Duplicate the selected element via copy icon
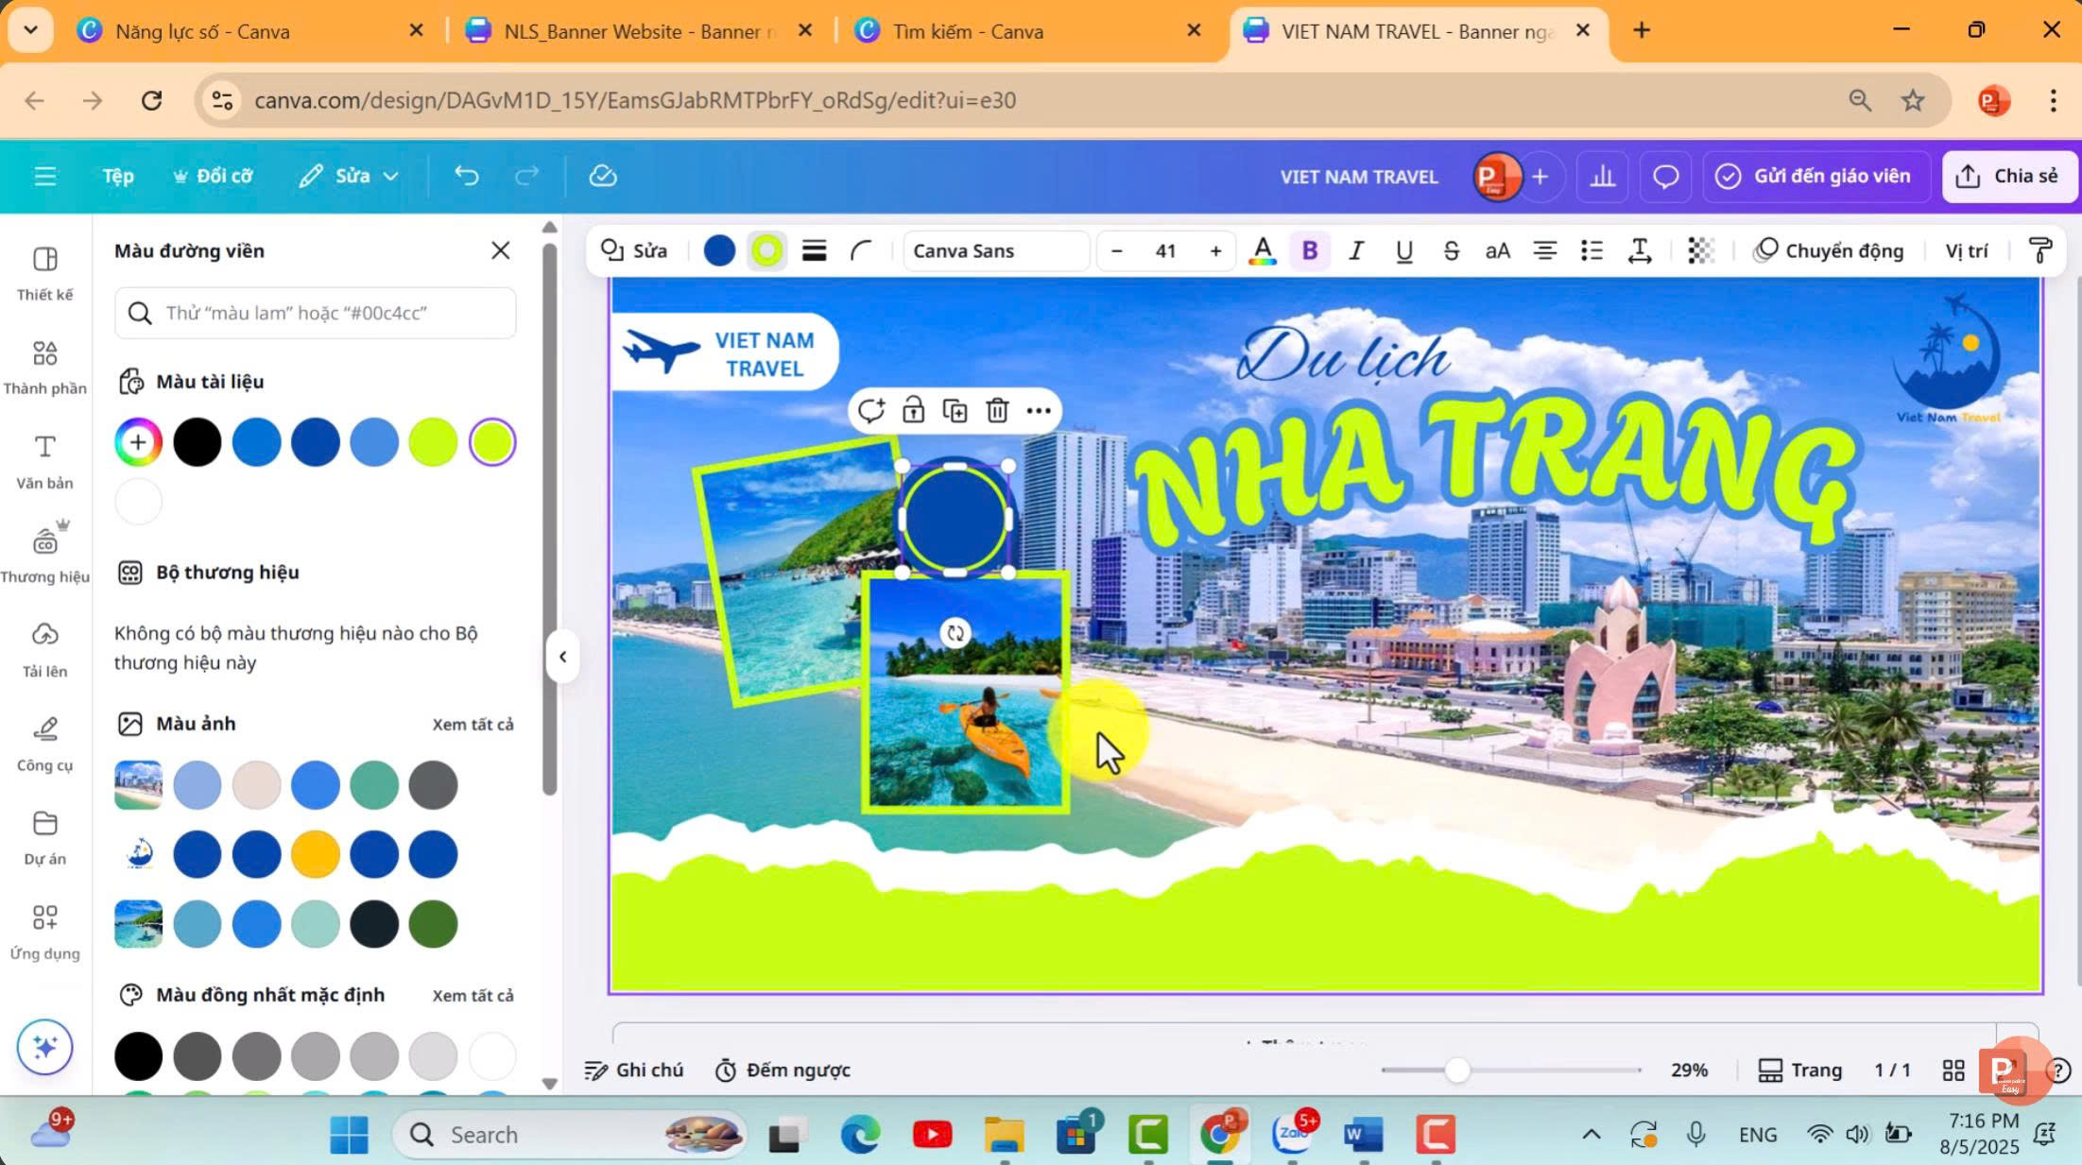This screenshot has height=1165, width=2082. pyautogui.click(x=955, y=411)
